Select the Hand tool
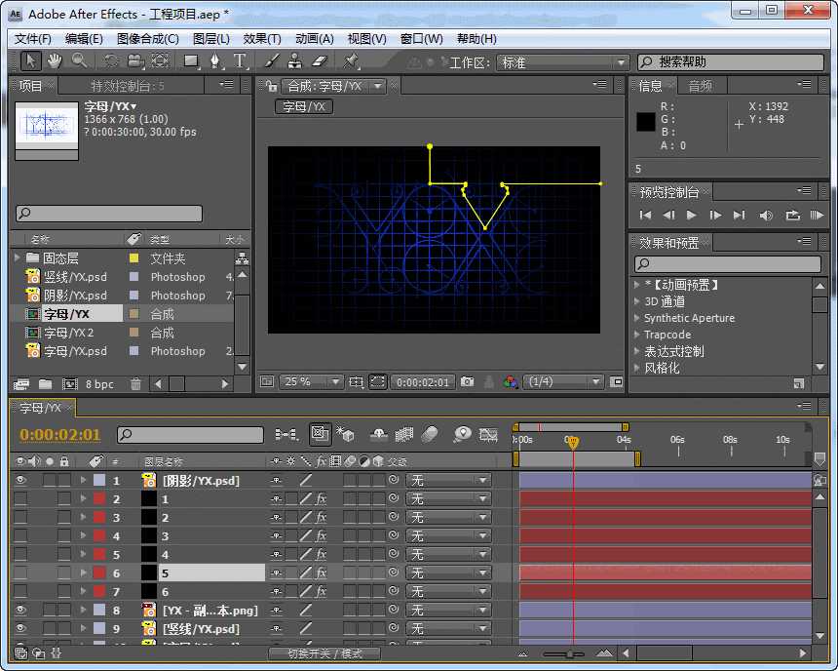 tap(55, 61)
